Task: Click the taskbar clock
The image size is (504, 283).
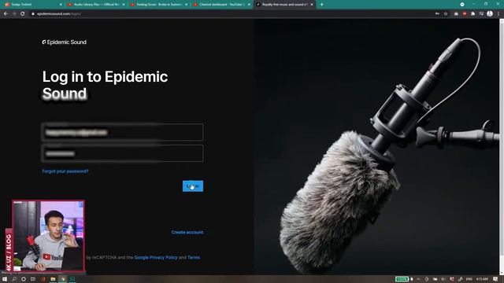Action: pyautogui.click(x=482, y=279)
